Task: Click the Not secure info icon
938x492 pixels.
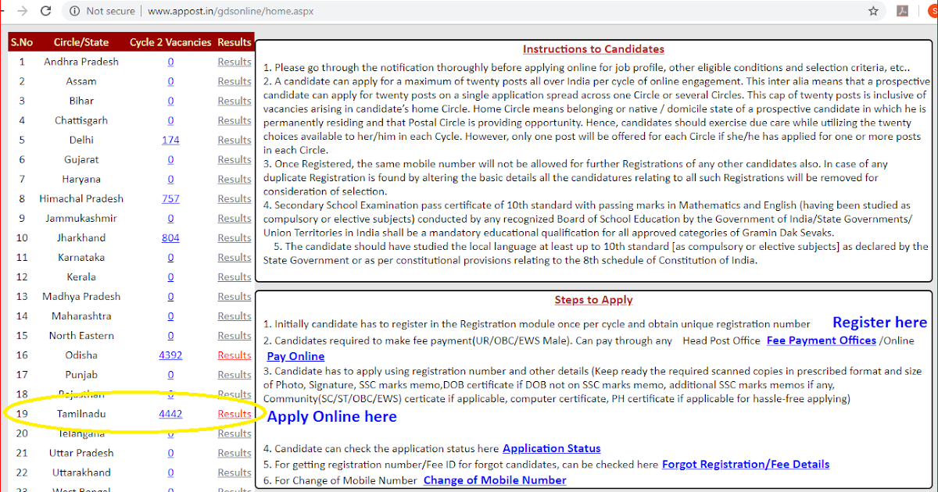Action: coord(74,12)
